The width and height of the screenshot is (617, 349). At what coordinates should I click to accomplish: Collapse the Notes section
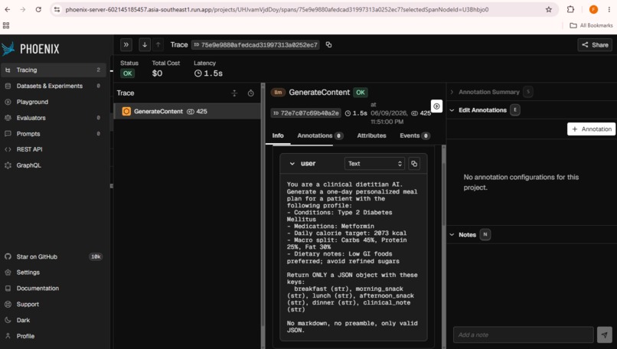452,235
